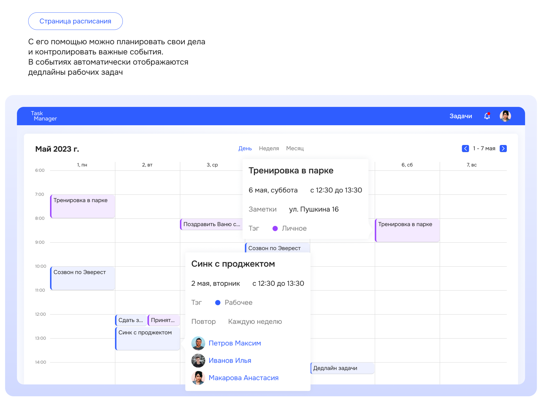Click the purple Личное tag dot
Screen dimensions: 542x418
(x=275, y=228)
